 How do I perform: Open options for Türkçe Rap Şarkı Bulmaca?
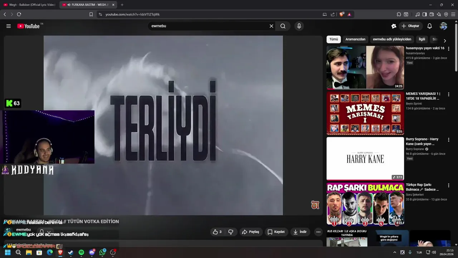(449, 185)
